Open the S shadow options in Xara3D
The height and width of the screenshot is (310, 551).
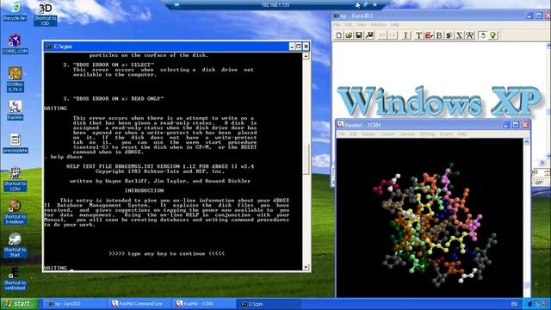click(x=449, y=35)
